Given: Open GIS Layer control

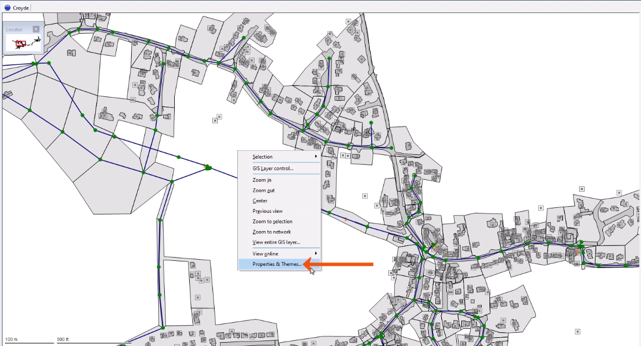Looking at the screenshot, I should [274, 168].
